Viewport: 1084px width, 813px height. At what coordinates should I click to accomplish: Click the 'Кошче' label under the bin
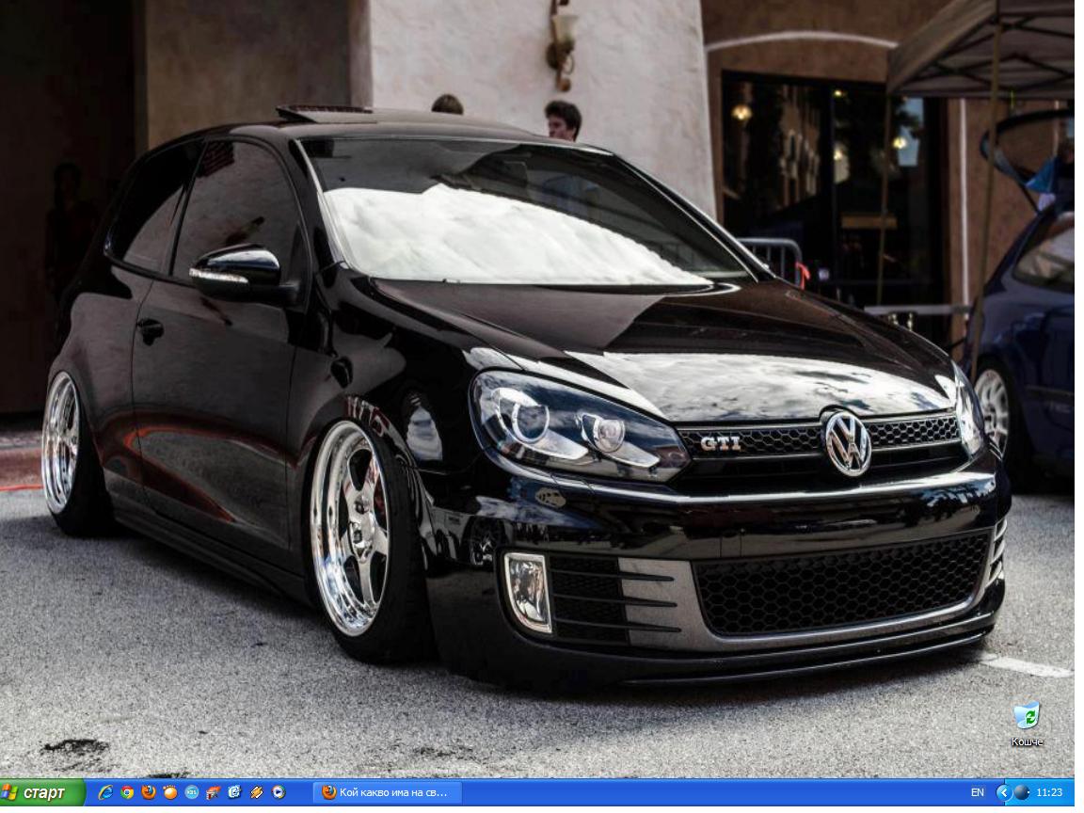1027,741
